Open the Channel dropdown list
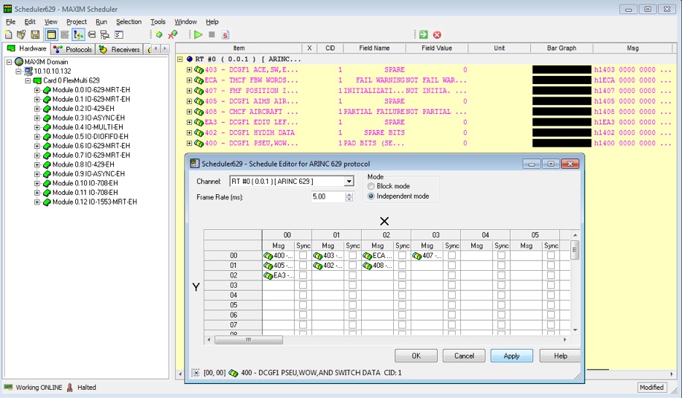 [x=349, y=182]
